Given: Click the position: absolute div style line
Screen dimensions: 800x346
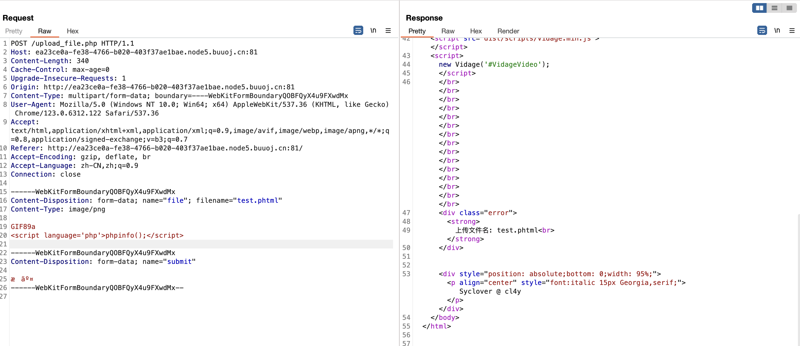Looking at the screenshot, I should (x=550, y=274).
